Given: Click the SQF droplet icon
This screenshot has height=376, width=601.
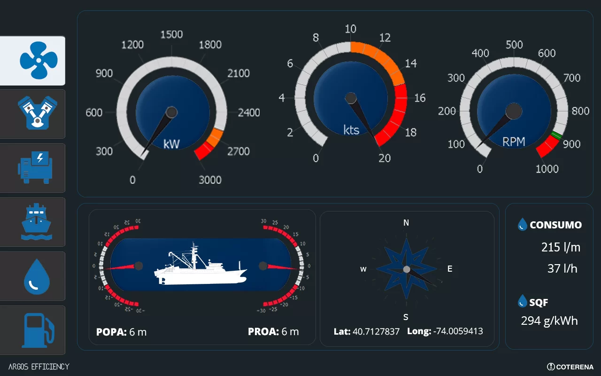Looking at the screenshot, I should click(x=522, y=302).
